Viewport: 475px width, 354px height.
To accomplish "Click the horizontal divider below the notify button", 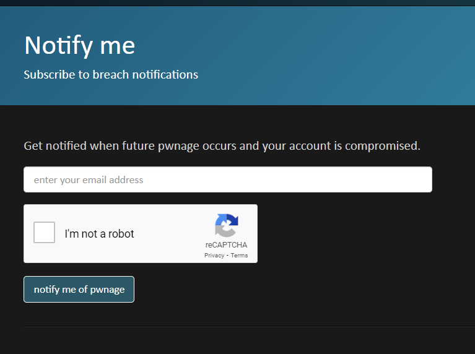I will pyautogui.click(x=249, y=326).
